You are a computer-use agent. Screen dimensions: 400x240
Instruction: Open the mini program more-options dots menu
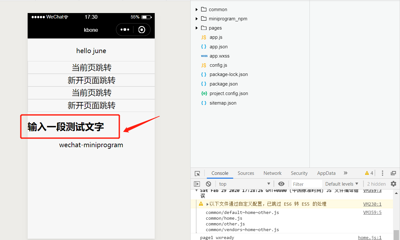[x=125, y=30]
